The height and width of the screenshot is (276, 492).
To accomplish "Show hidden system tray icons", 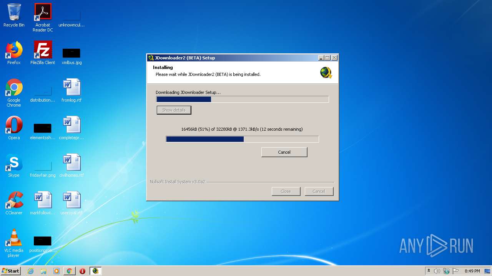I will (429, 271).
